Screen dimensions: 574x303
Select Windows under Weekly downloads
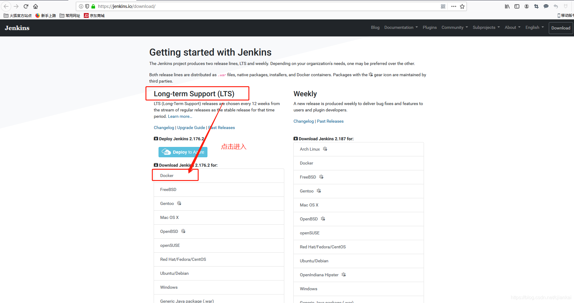point(359,289)
